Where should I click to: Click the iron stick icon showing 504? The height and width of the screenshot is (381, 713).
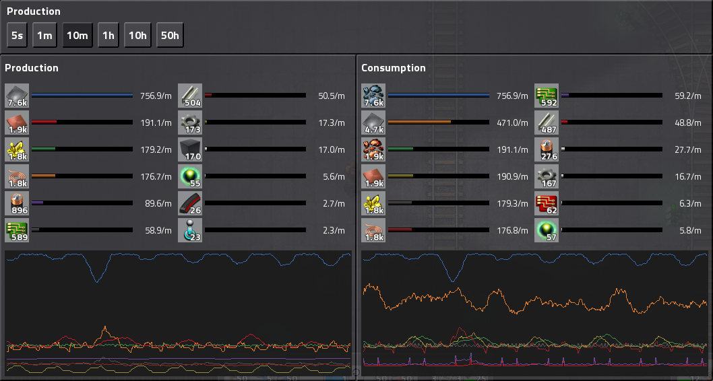[190, 96]
